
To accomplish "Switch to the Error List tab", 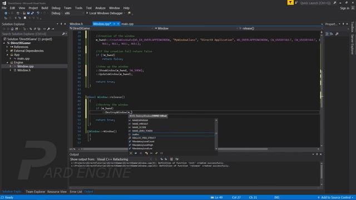I will coord(76,192).
